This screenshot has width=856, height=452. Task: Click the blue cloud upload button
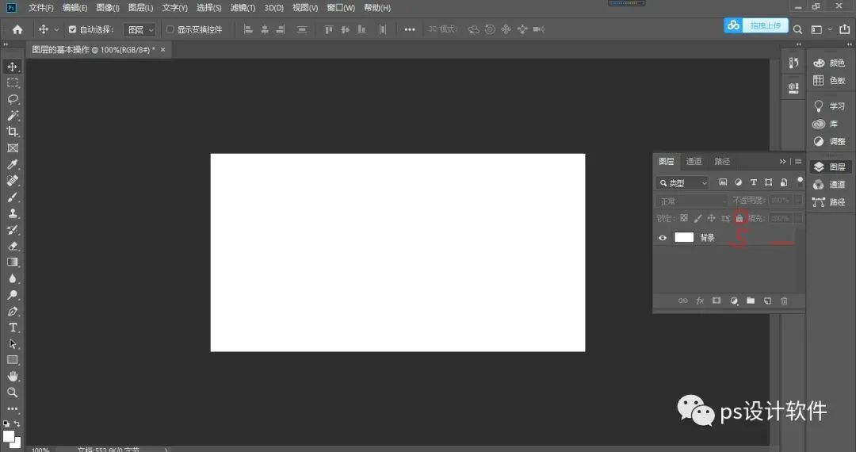click(756, 25)
